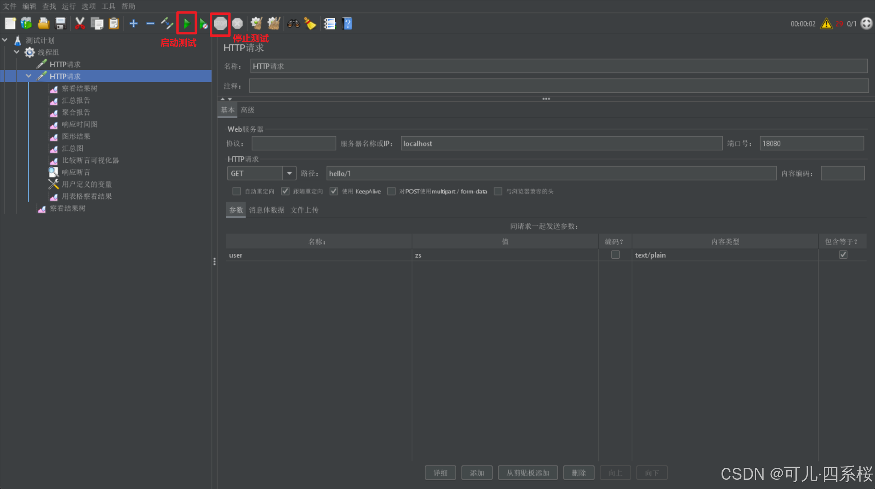875x489 pixels.
Task: Click the yellow warning log icon
Action: coord(826,24)
